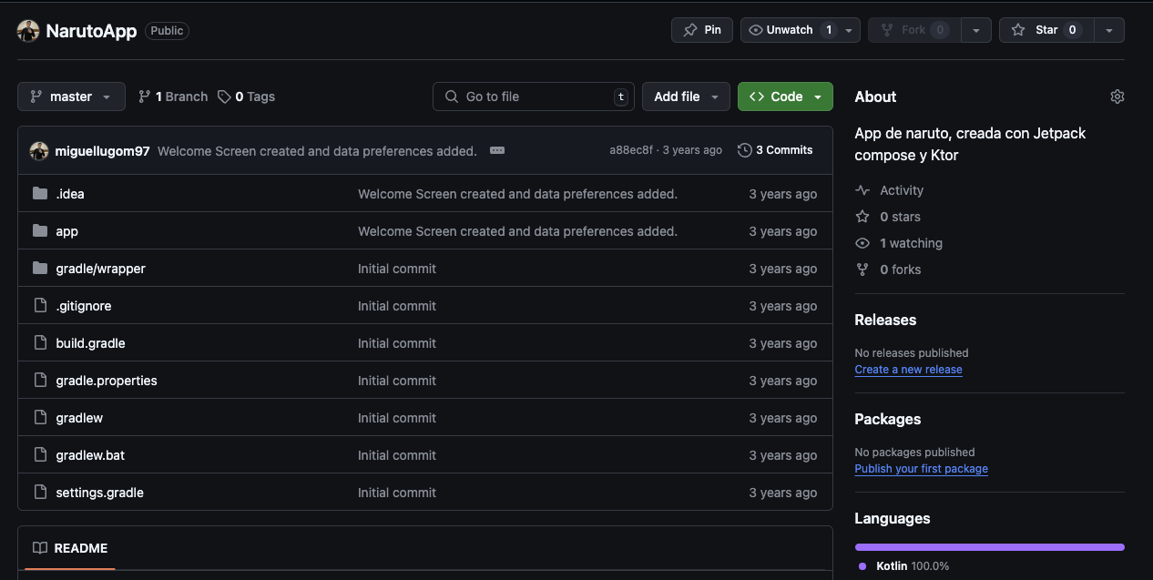Click the file icon next to gradle.properties

click(40, 381)
